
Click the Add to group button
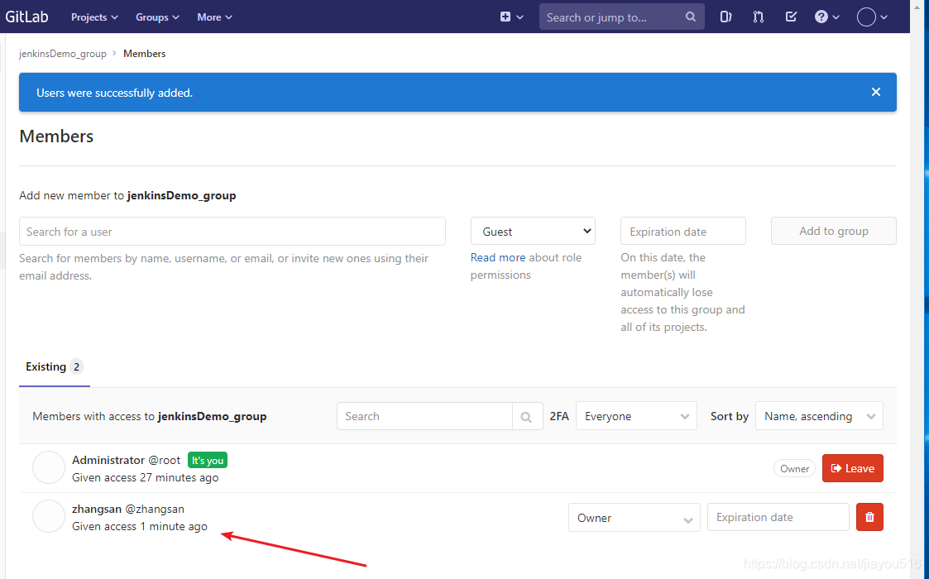pos(833,231)
